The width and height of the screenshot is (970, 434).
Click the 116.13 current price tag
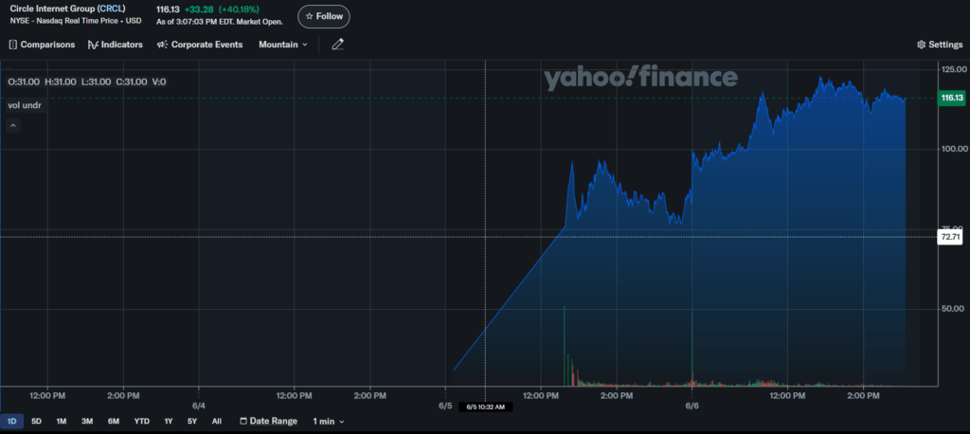point(951,98)
